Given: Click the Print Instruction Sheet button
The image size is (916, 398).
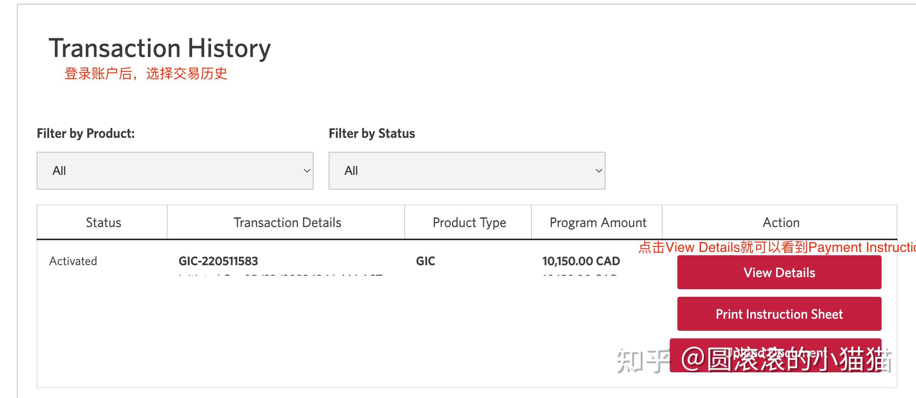Looking at the screenshot, I should (779, 313).
